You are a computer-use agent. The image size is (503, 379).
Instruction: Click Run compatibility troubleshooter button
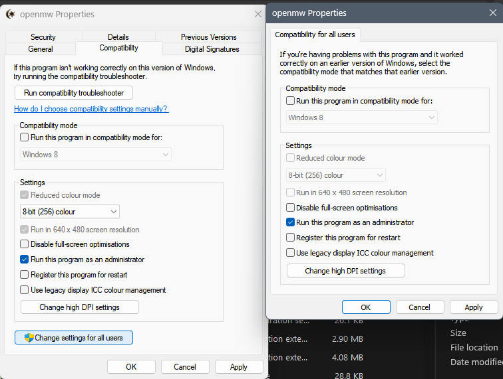point(74,93)
